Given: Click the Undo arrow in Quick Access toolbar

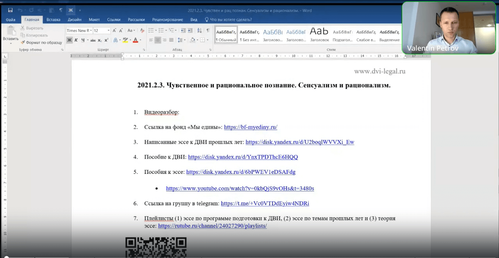Looking at the screenshot, I should (x=20, y=10).
